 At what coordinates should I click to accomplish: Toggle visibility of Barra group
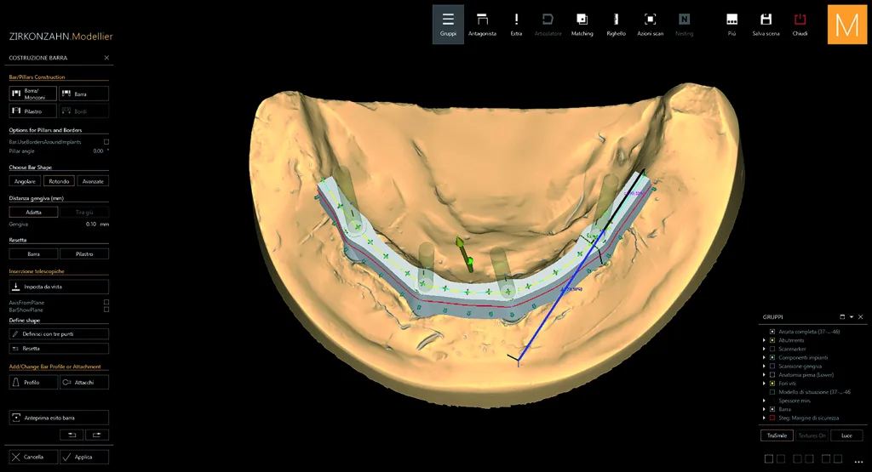point(772,409)
